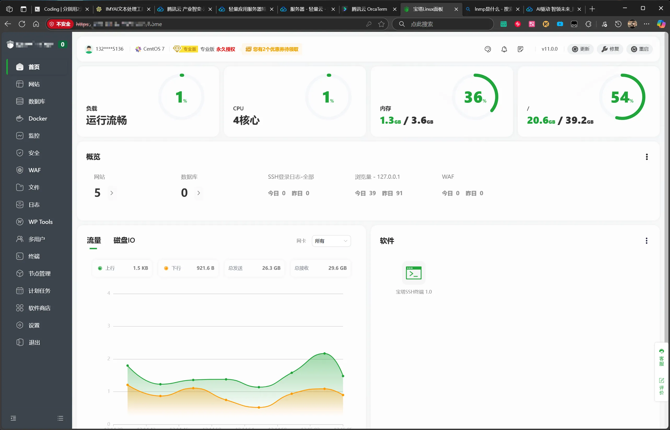Expand the 数据库 count arrow
The height and width of the screenshot is (430, 670).
coord(199,193)
